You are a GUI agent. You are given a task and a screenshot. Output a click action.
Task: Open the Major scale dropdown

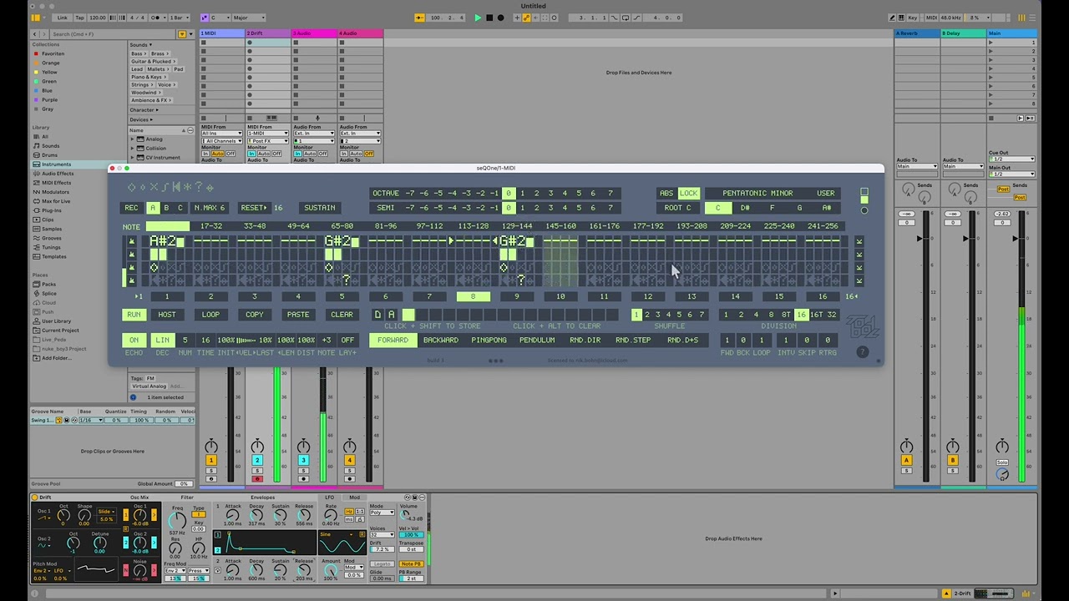click(x=249, y=18)
